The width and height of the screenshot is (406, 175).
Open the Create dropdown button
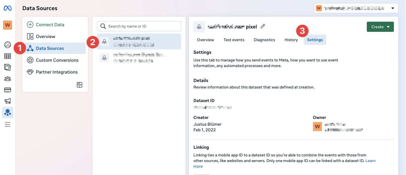[x=380, y=27]
